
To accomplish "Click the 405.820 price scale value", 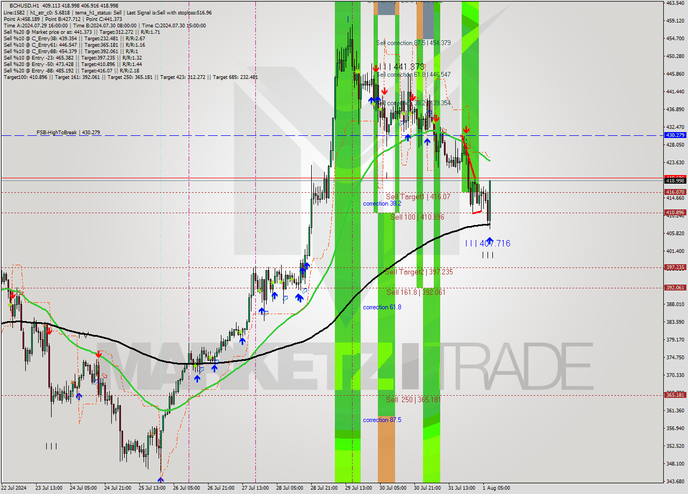I will [x=674, y=233].
